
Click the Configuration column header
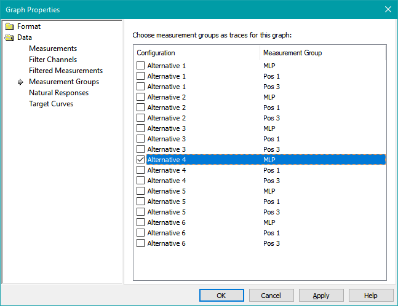coord(197,53)
